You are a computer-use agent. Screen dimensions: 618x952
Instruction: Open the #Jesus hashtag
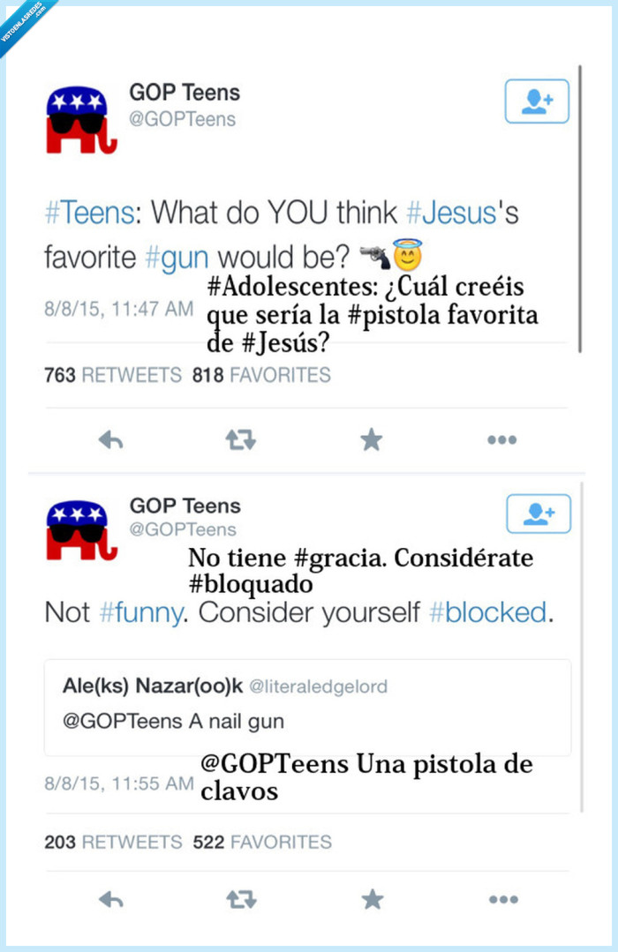coord(452,212)
